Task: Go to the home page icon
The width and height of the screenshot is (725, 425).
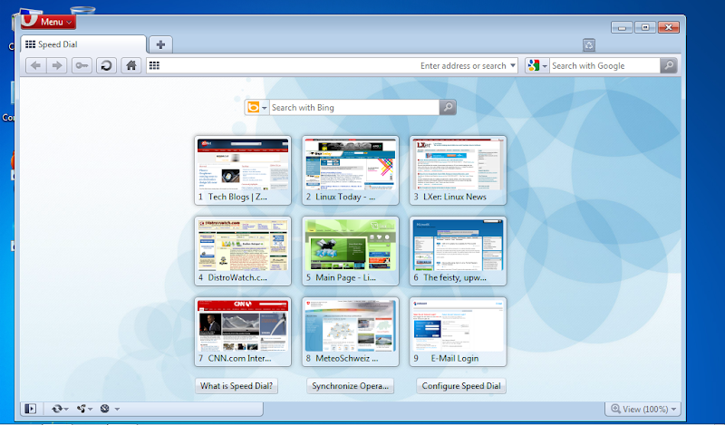Action: [x=131, y=65]
